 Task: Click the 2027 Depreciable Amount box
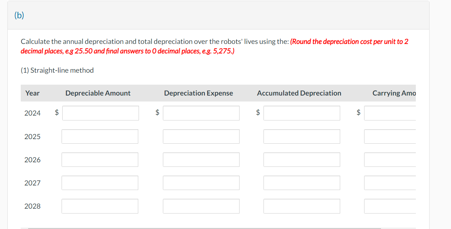100,183
